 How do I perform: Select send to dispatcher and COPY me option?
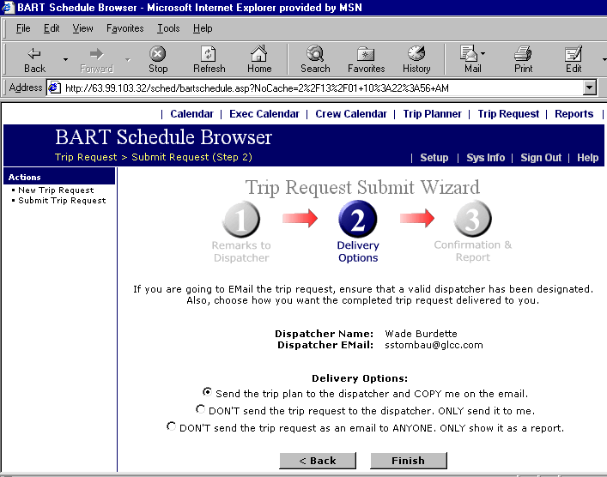coord(208,392)
